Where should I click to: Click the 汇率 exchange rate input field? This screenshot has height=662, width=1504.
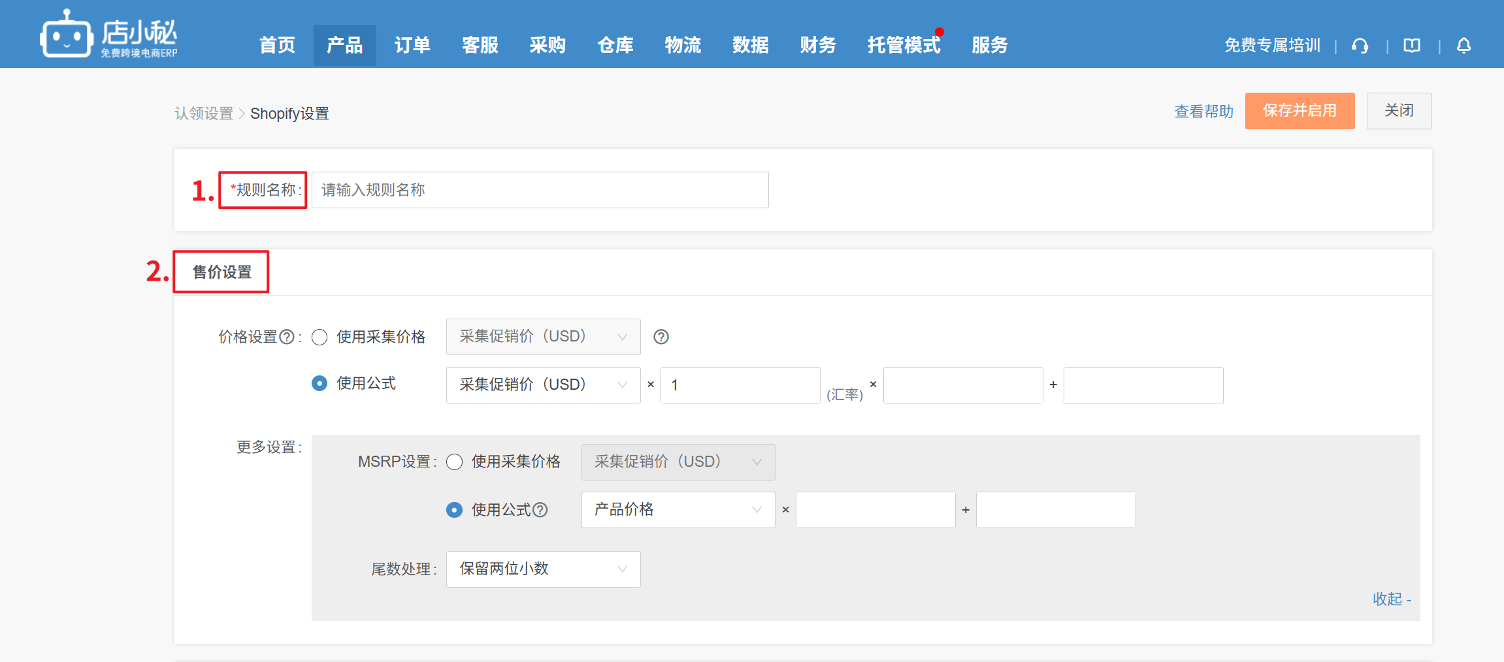click(x=740, y=385)
